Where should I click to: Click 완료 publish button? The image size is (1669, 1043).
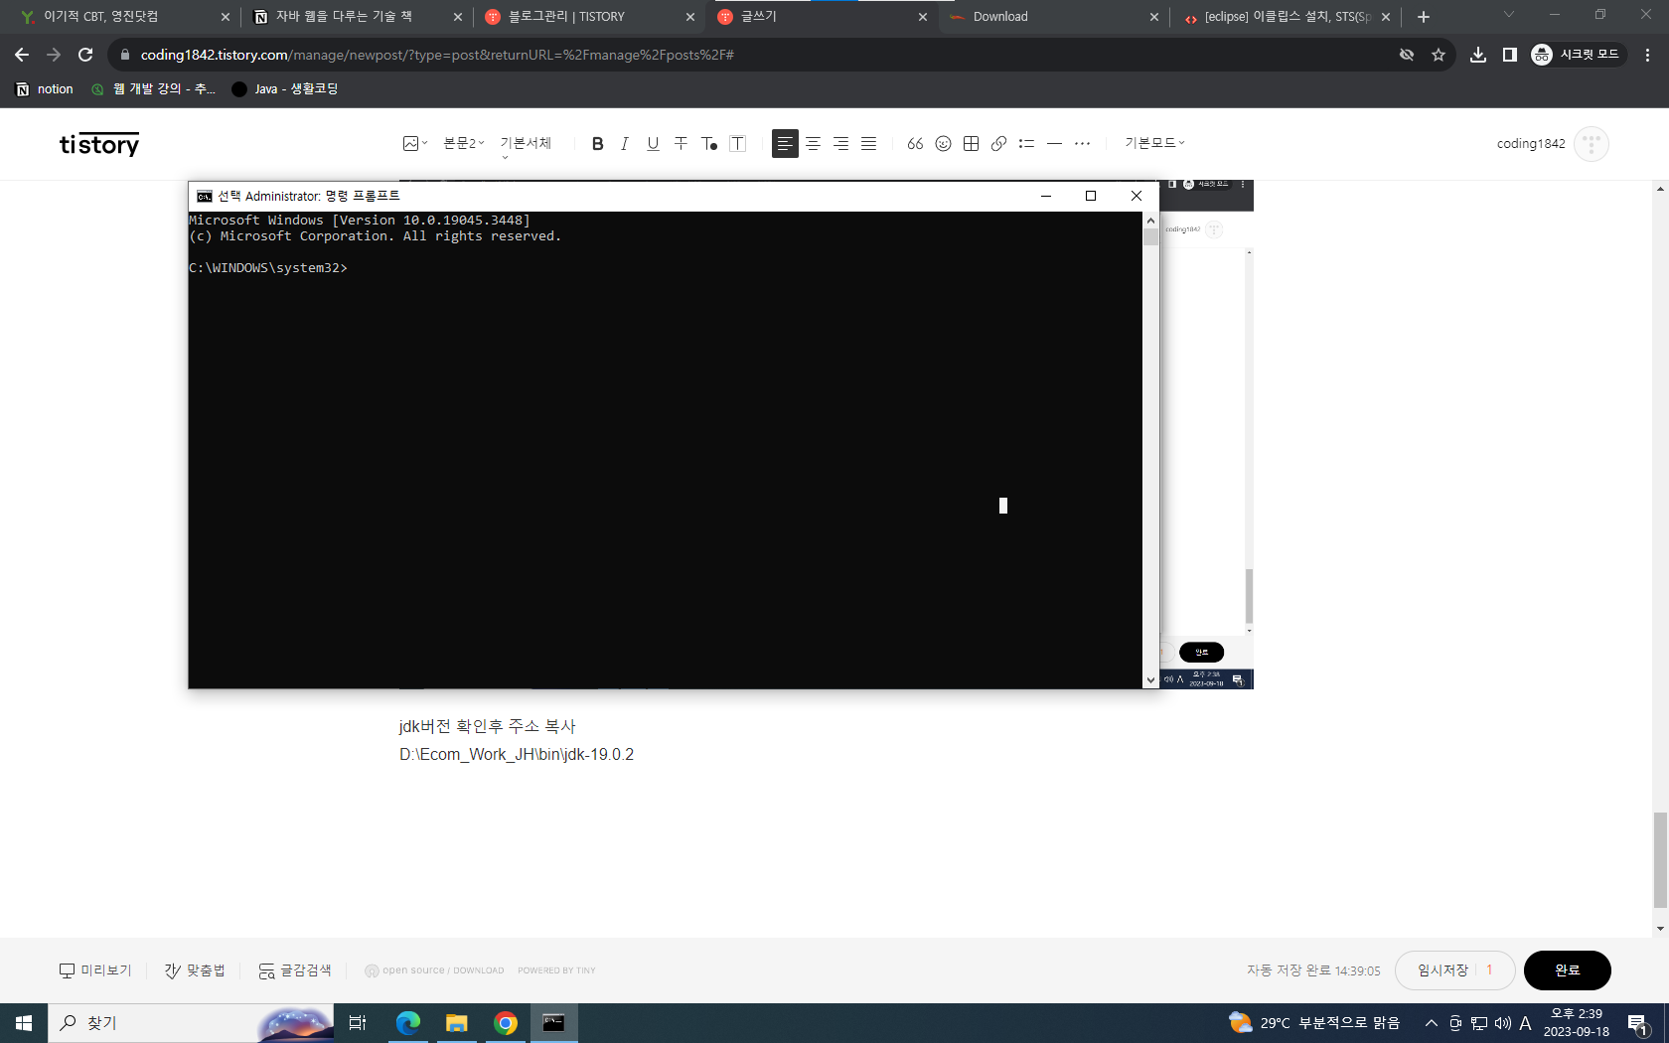click(1568, 970)
